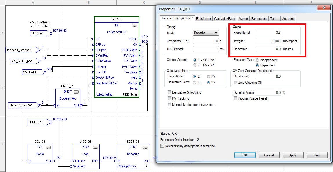Enable Program Value Reset checkbox
Screen dimensions: 333x172
(235, 98)
